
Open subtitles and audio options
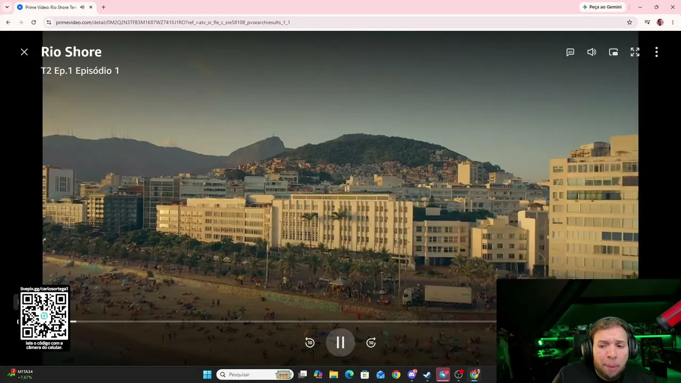click(570, 52)
